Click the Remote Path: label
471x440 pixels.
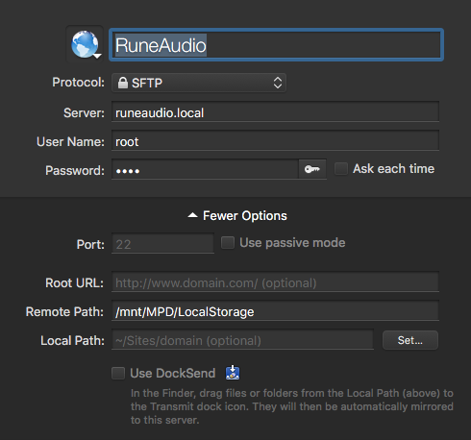pyautogui.click(x=64, y=311)
